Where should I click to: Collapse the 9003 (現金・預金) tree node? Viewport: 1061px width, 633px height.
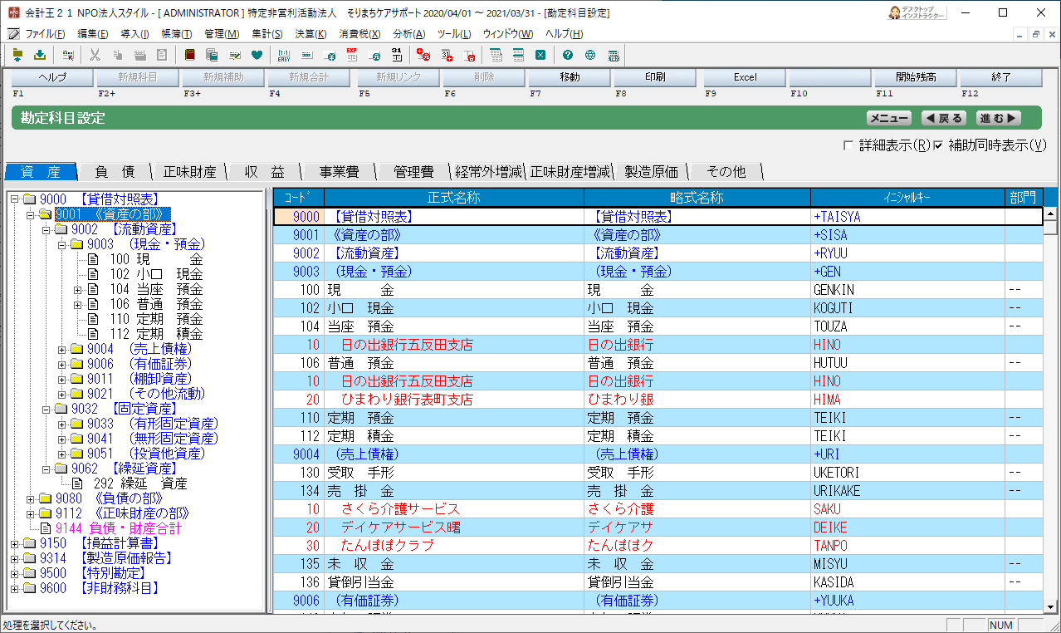point(62,245)
